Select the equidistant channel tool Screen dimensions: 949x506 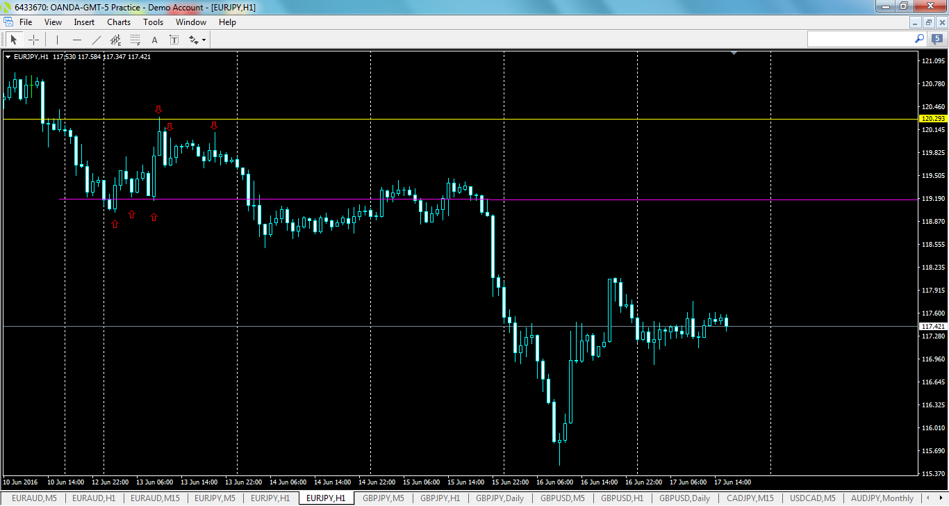tap(115, 40)
